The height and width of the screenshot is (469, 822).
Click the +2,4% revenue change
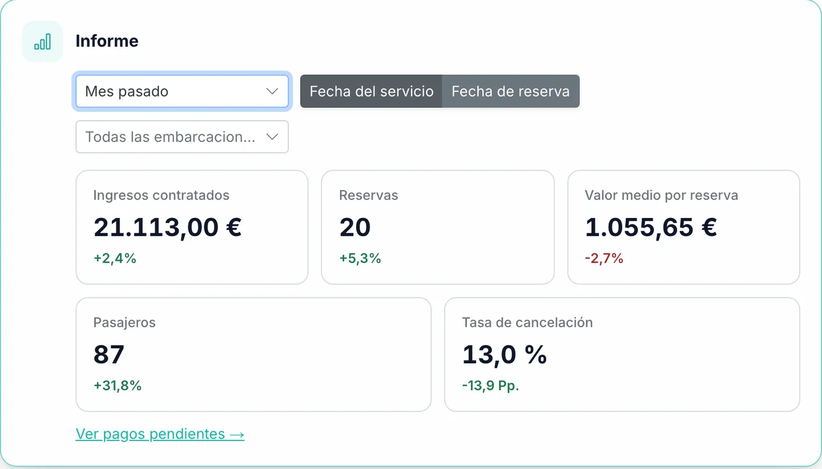pos(115,258)
